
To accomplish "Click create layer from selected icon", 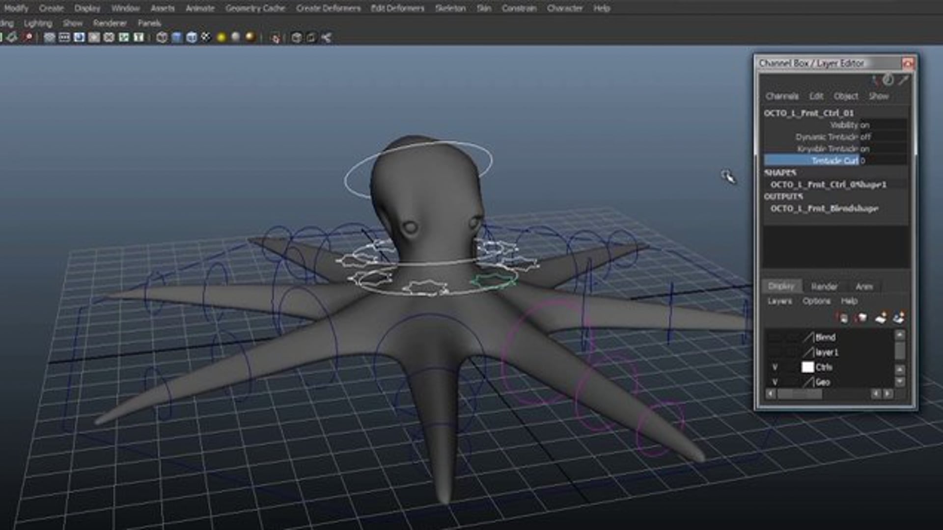I will (x=899, y=318).
